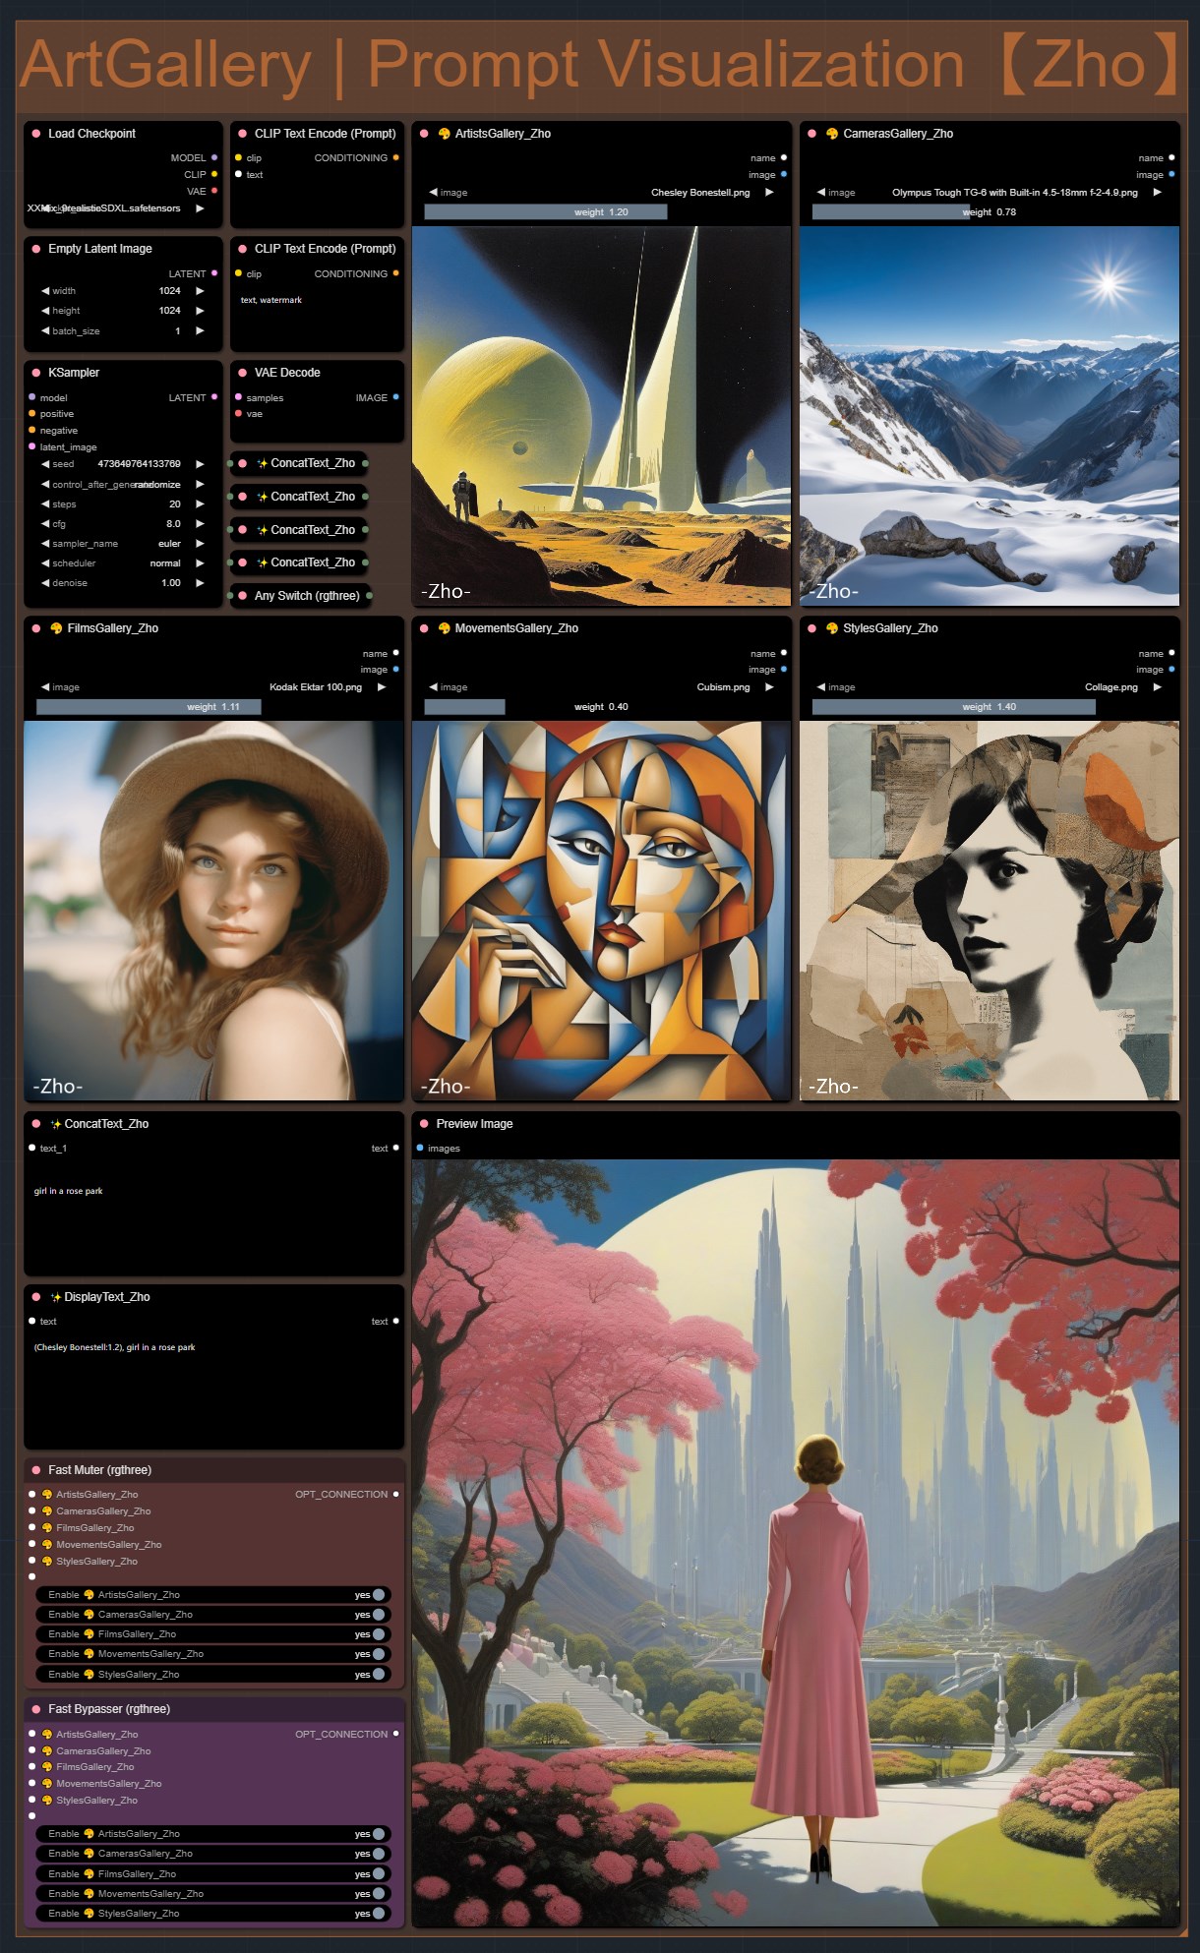Collapse the CamerasGallery_Zho node dot
The height and width of the screenshot is (1953, 1200).
coord(811,134)
